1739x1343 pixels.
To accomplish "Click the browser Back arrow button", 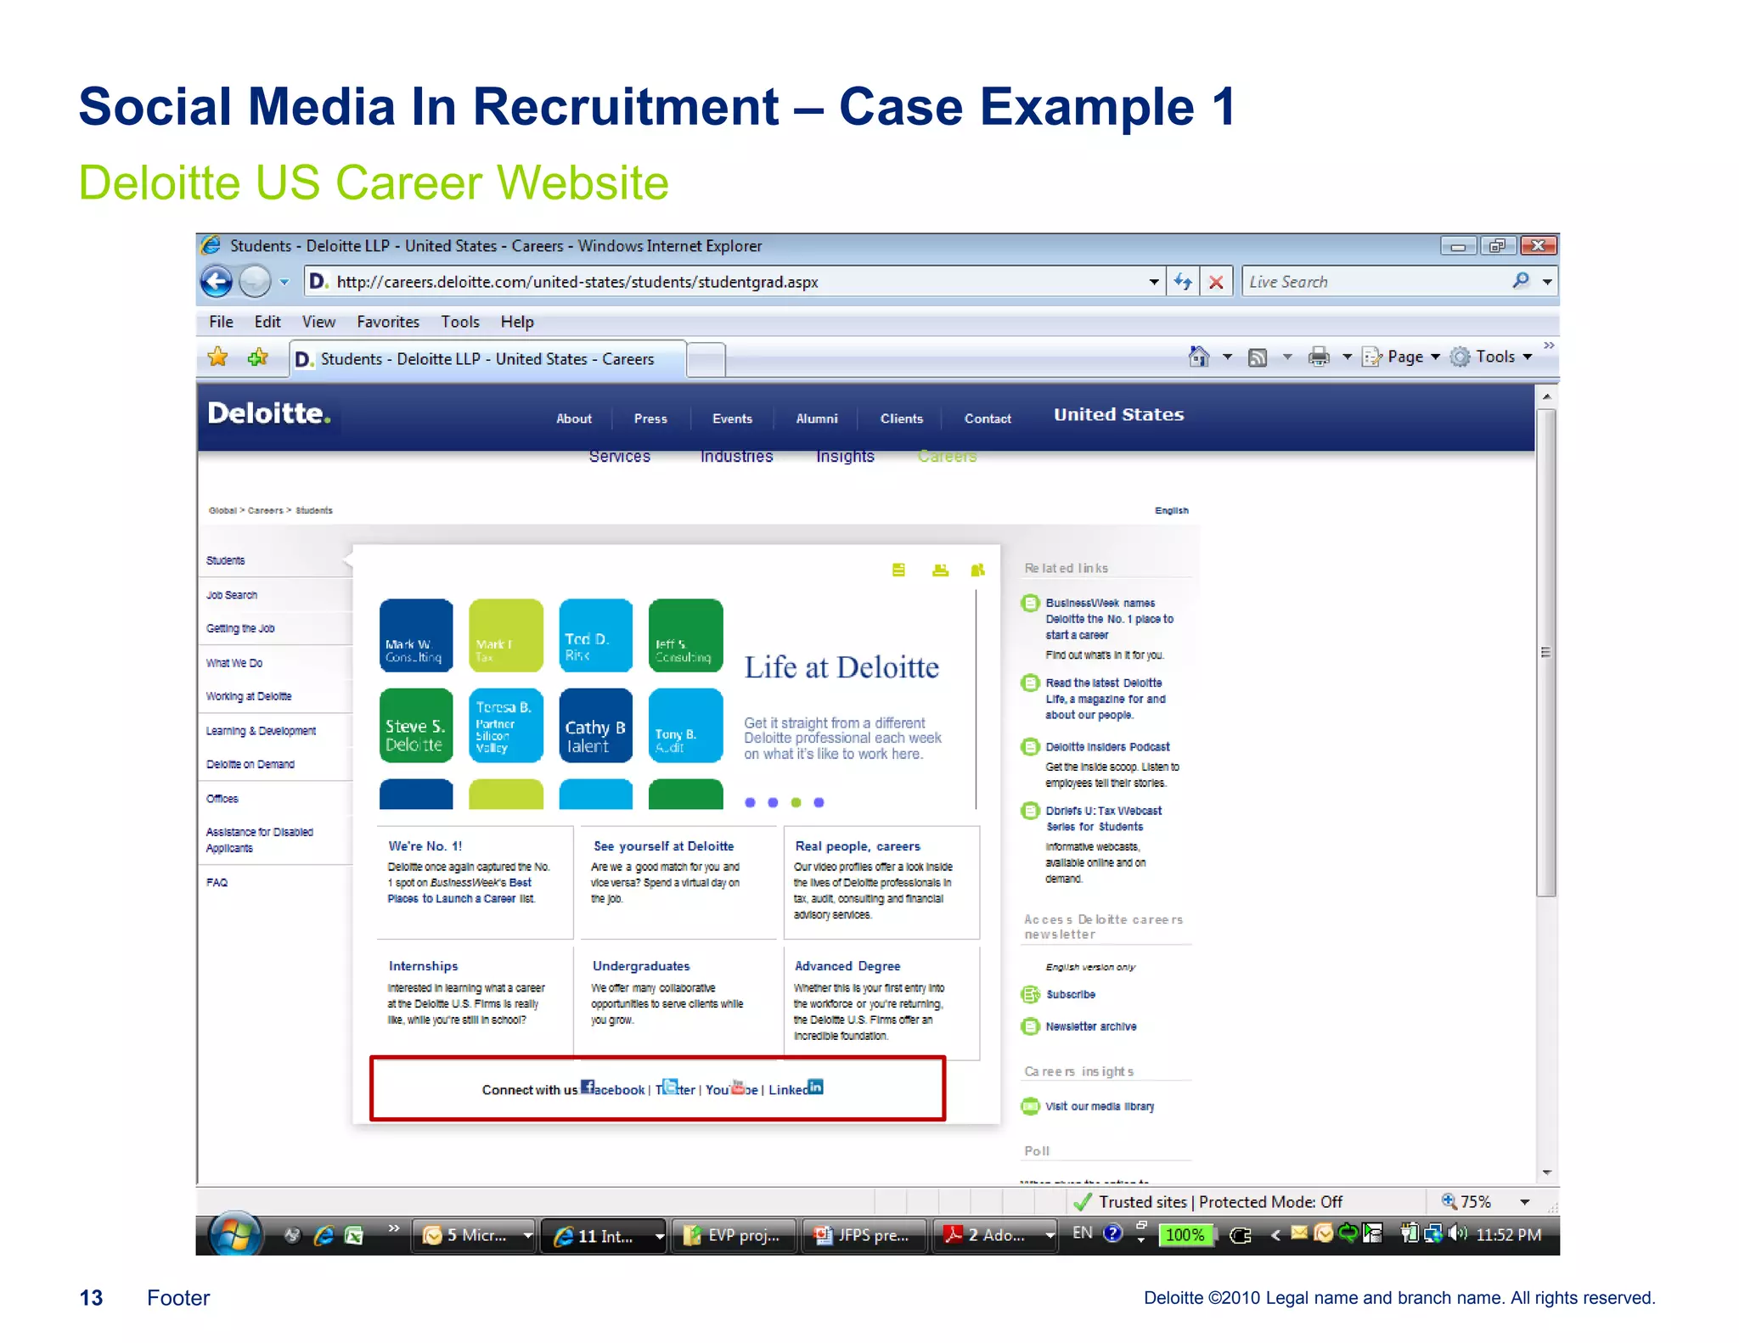I will [217, 281].
